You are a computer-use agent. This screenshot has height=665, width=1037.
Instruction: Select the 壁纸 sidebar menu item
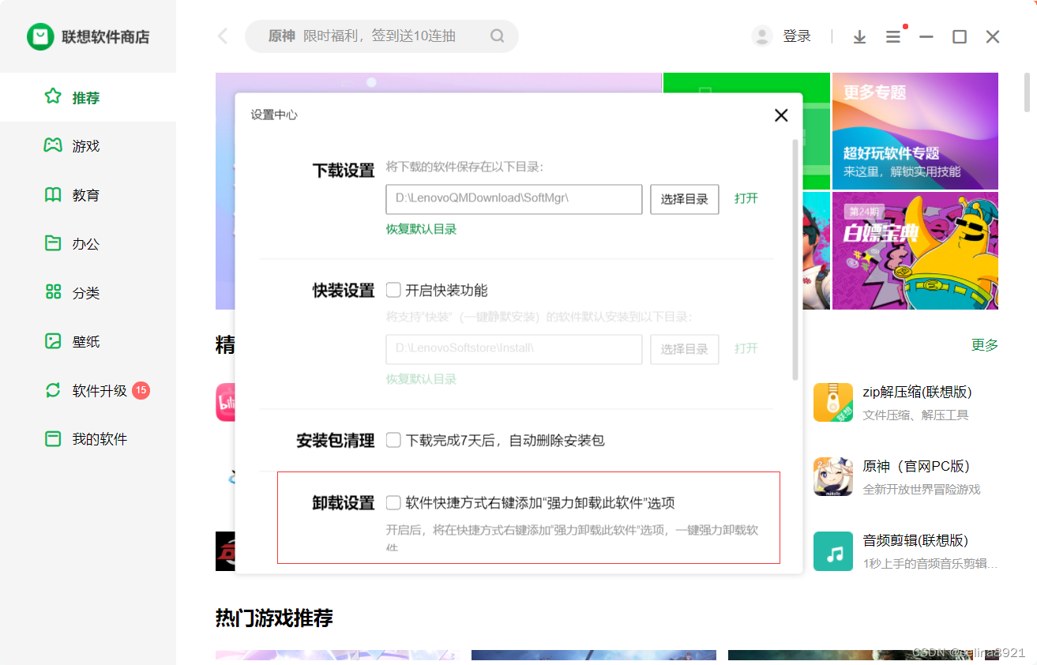[88, 341]
